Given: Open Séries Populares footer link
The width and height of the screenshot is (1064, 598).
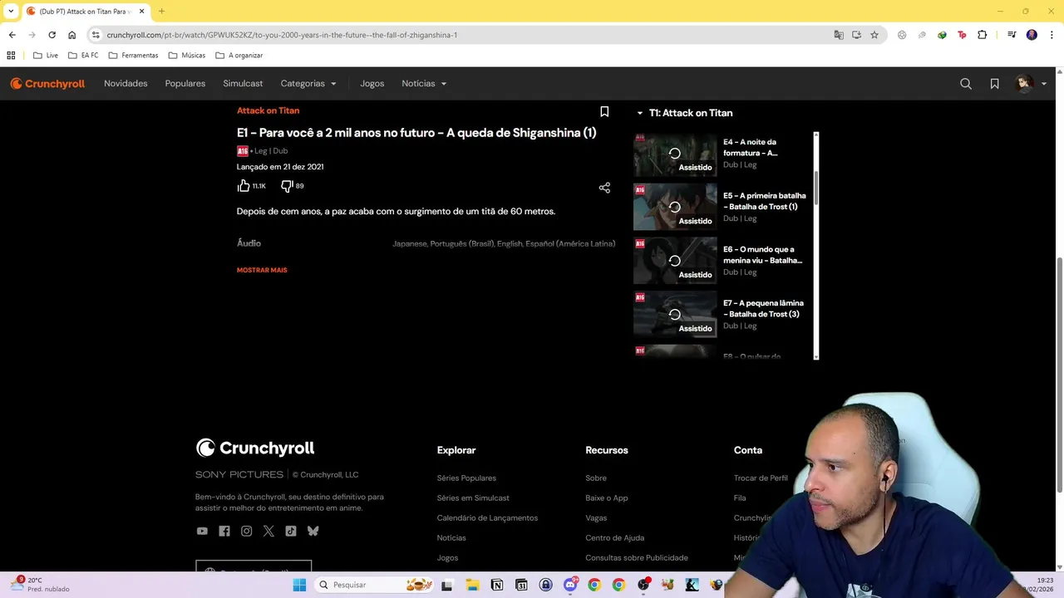Looking at the screenshot, I should (x=466, y=478).
